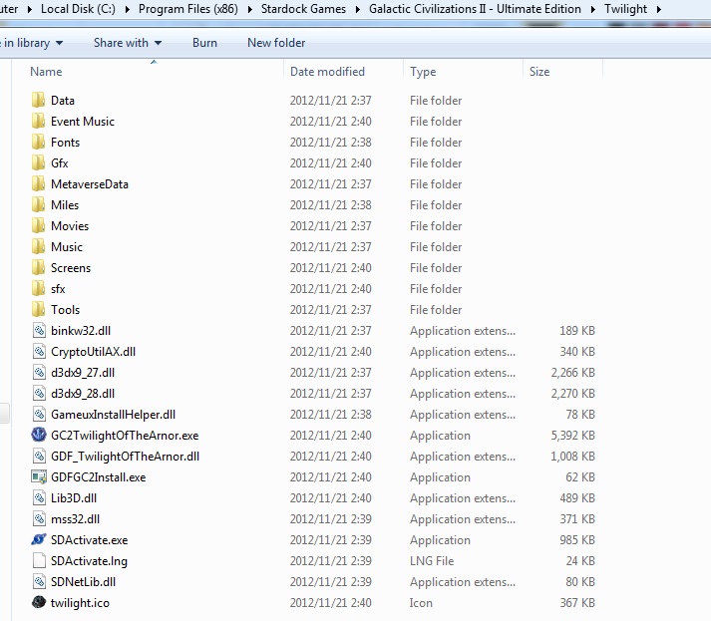
Task: Click the d3dx9_27.dll file icon
Action: tap(39, 372)
